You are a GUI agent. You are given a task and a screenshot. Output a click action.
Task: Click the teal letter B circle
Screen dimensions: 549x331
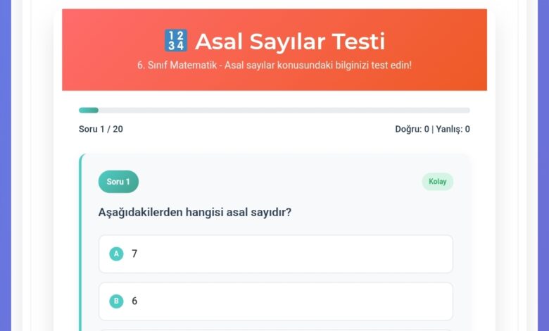pos(116,301)
